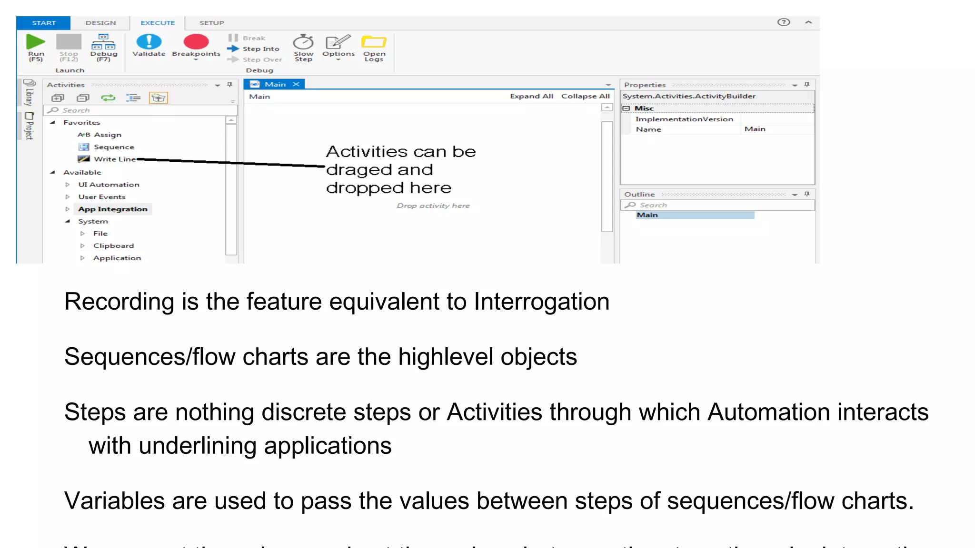Click Step Into in the Debug group
Screen dimensions: 975x548
coord(254,49)
